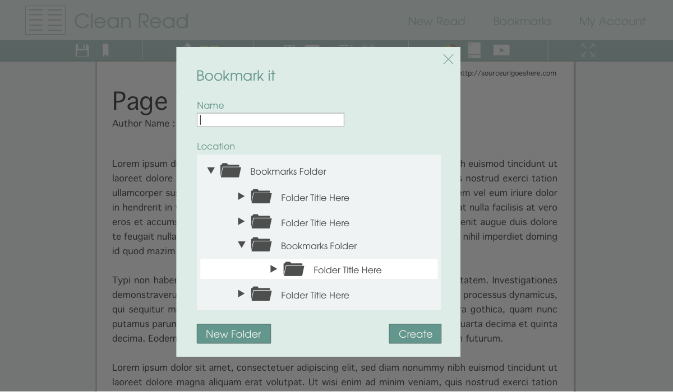The width and height of the screenshot is (673, 392).
Task: Collapse the nested Bookmarks Folder arrow
Action: [x=242, y=245]
